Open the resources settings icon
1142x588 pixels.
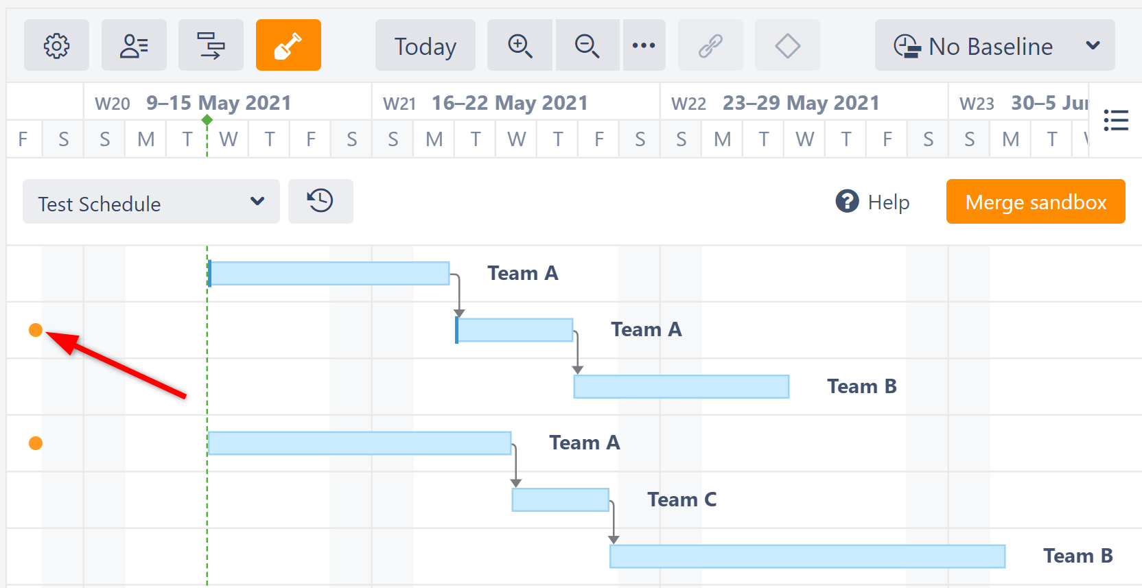[134, 45]
